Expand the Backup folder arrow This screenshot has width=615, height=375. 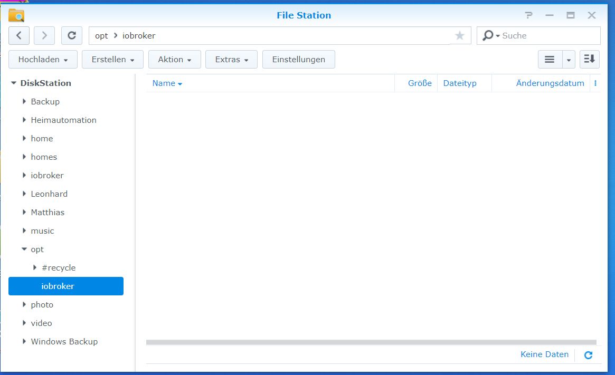coord(24,101)
